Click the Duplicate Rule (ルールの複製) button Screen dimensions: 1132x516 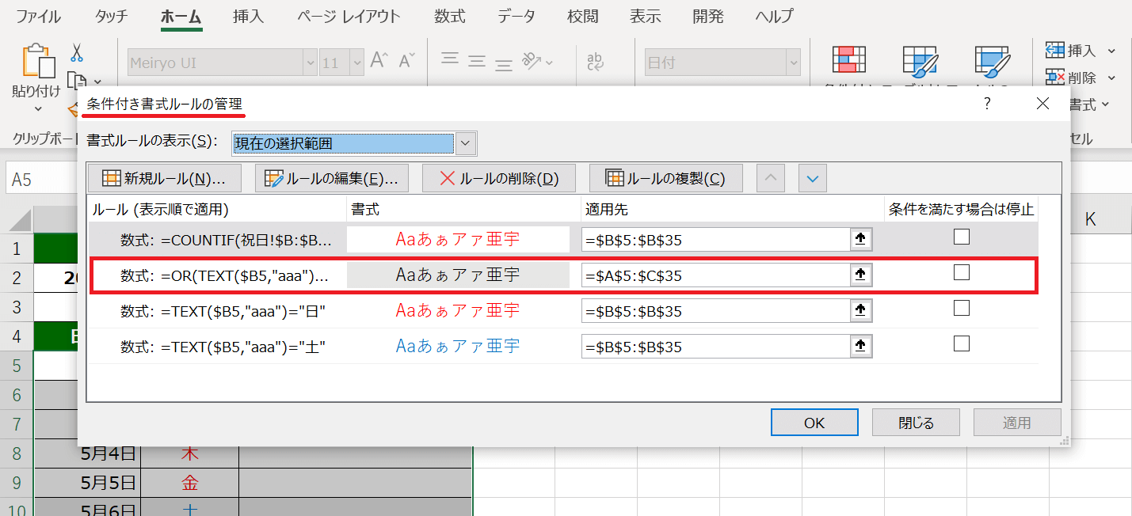[665, 178]
